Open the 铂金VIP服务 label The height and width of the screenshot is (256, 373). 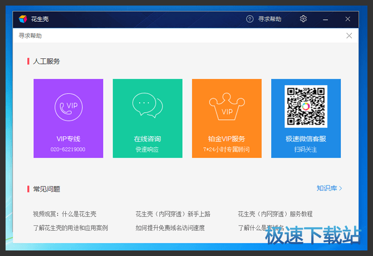coord(227,139)
